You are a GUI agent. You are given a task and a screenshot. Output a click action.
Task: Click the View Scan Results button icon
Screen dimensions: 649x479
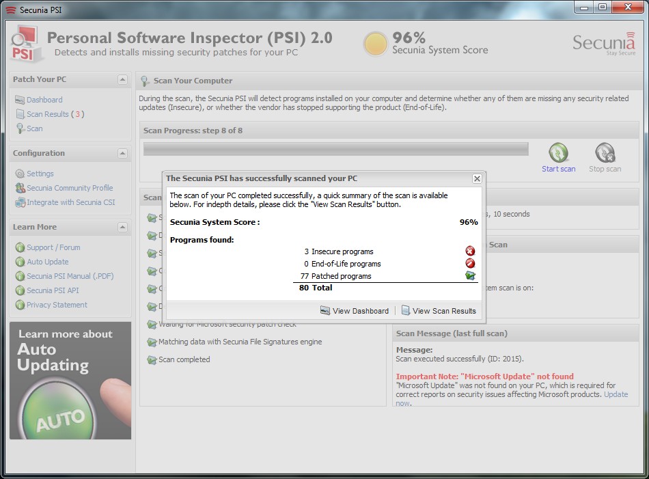(x=406, y=310)
